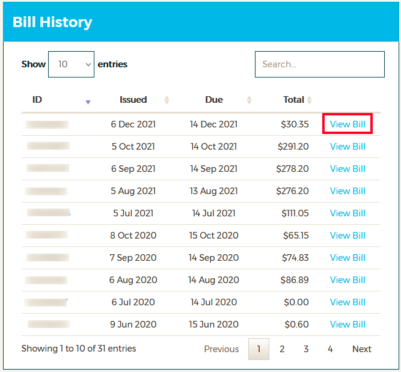Sort by Due date column
The height and width of the screenshot is (372, 401).
tap(214, 100)
